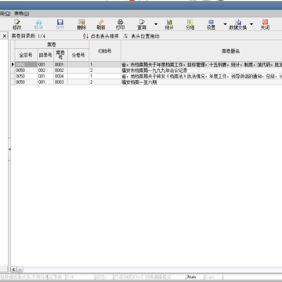Select title starting 省、地档案局关于转发
The width and height of the screenshot is (282, 282).
(201, 76)
